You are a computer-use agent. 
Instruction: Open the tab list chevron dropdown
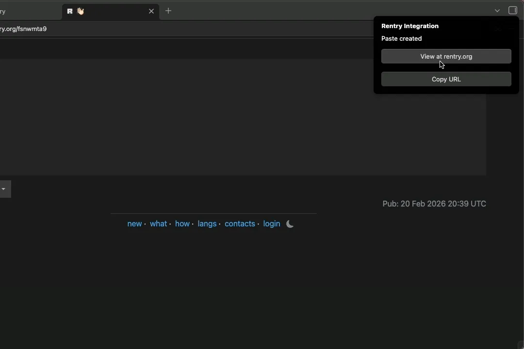point(497,11)
